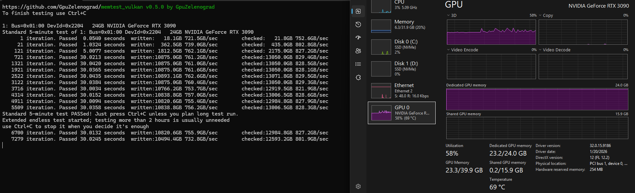Click the '5509 iteration' terminal row
635x193 pixels.
(x=170, y=108)
